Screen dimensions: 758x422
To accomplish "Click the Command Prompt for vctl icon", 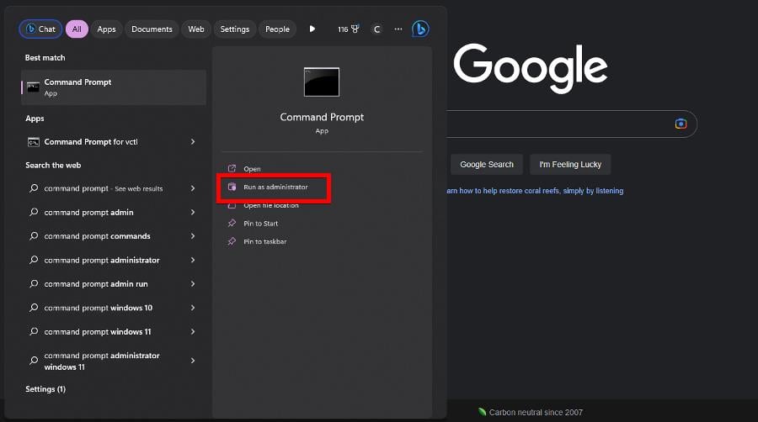I will tap(34, 142).
